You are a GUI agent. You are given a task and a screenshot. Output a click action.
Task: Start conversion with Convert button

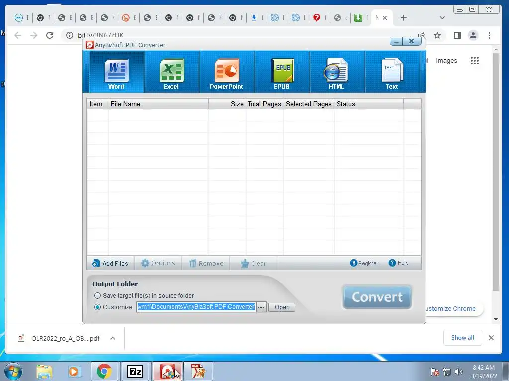tap(377, 297)
